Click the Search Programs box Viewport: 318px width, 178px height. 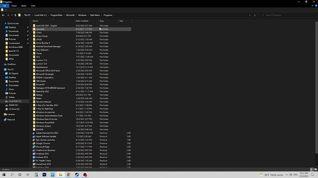(288, 15)
